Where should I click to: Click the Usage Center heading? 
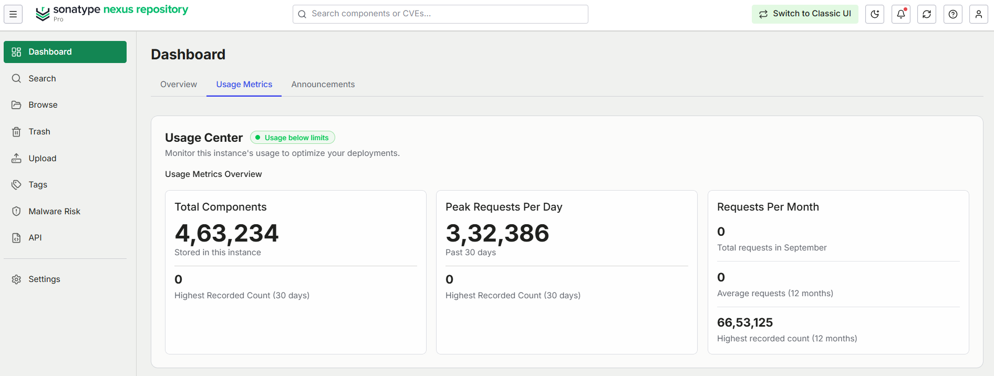click(204, 138)
